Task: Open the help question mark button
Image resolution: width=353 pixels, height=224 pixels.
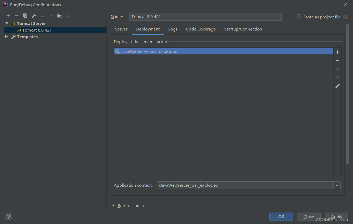Action: [8, 217]
